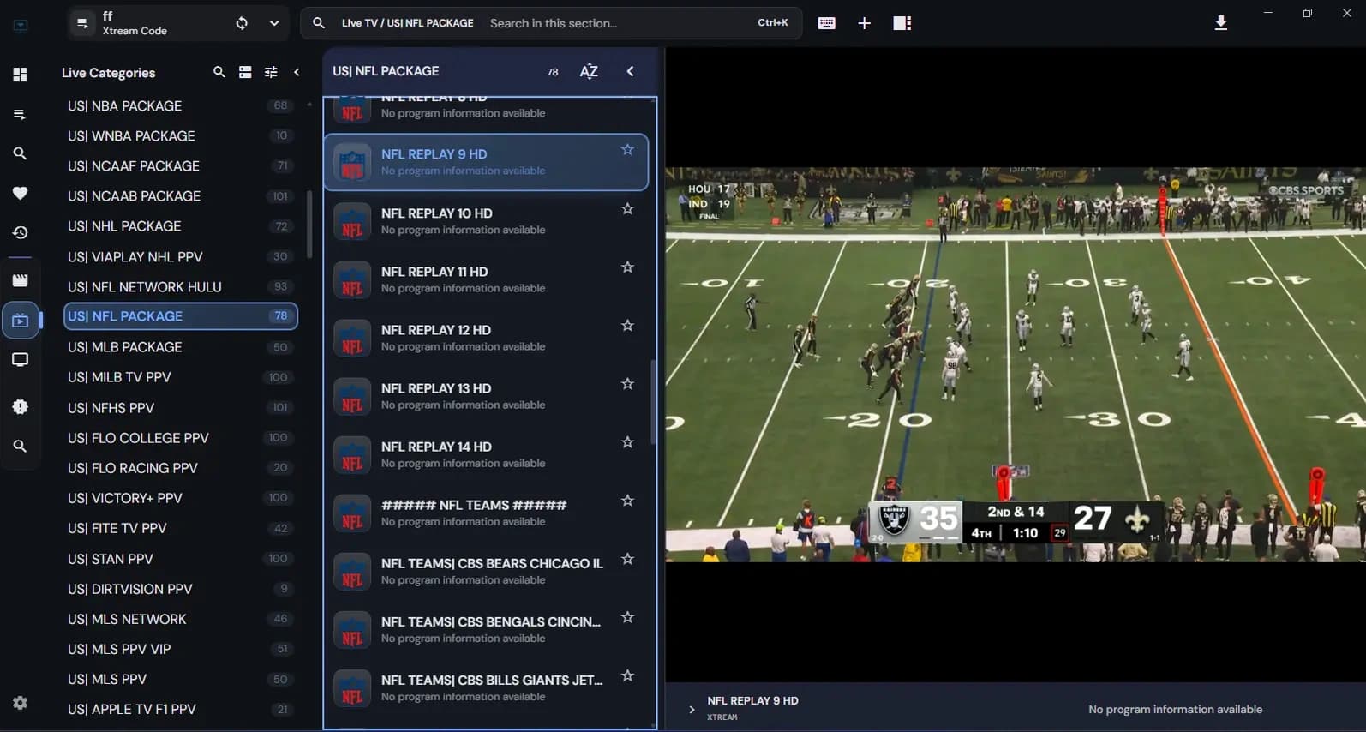The image size is (1366, 732).
Task: Open watch history icon in sidebar
Action: [21, 232]
